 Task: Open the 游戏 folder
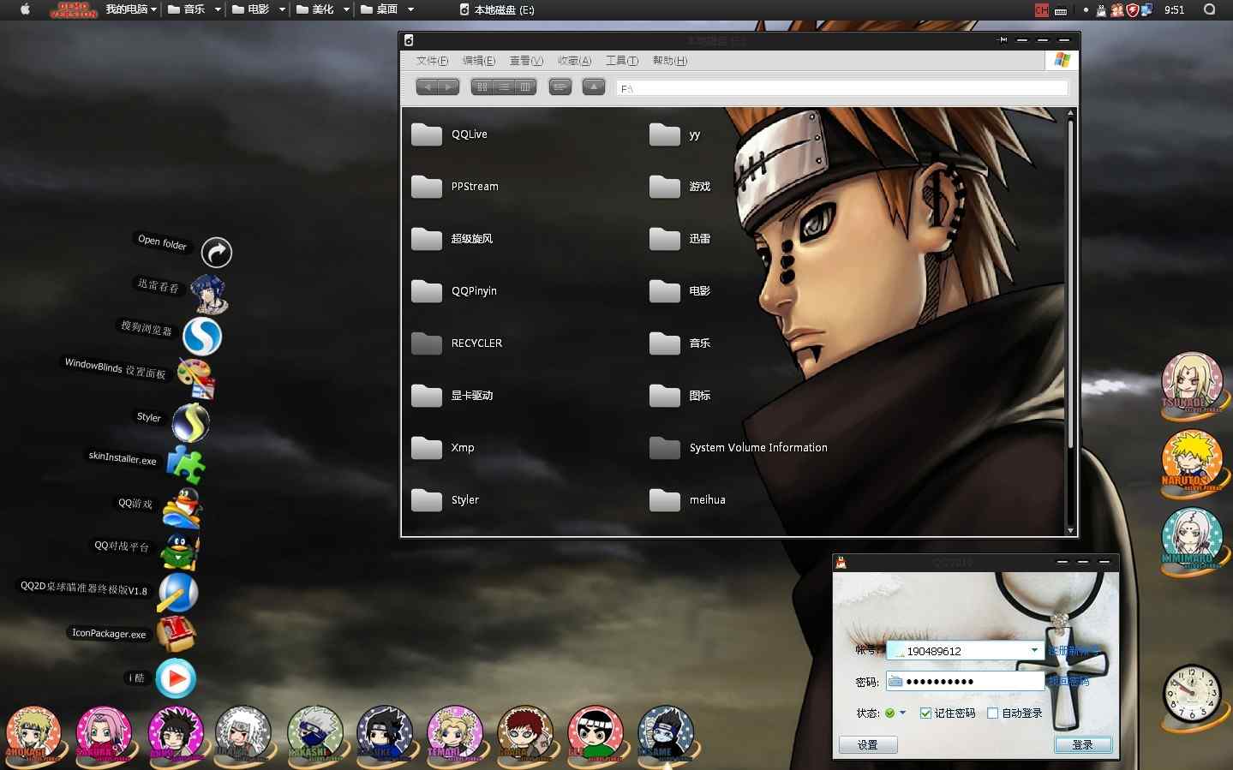pyautogui.click(x=679, y=187)
